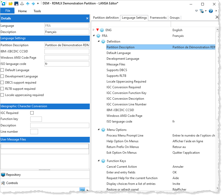Enable the Default Language checkbox

click(2, 70)
